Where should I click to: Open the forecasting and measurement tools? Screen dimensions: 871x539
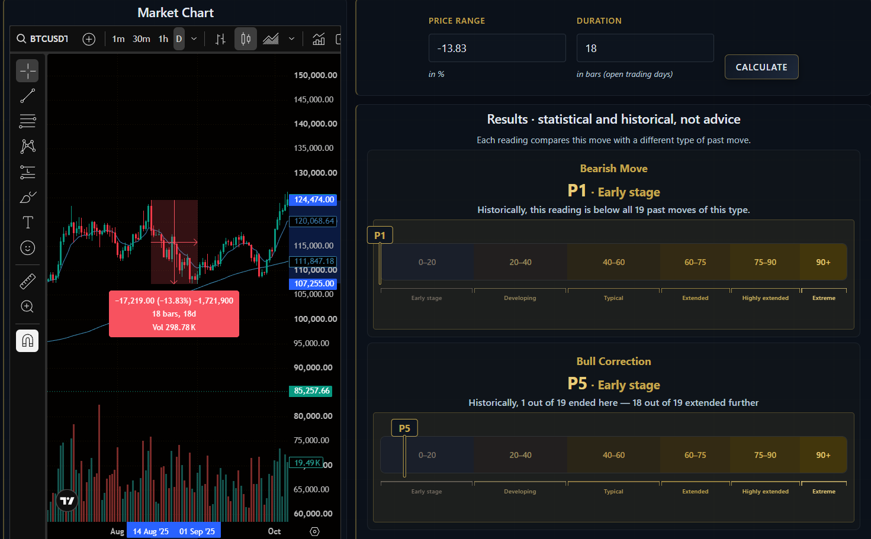[27, 172]
